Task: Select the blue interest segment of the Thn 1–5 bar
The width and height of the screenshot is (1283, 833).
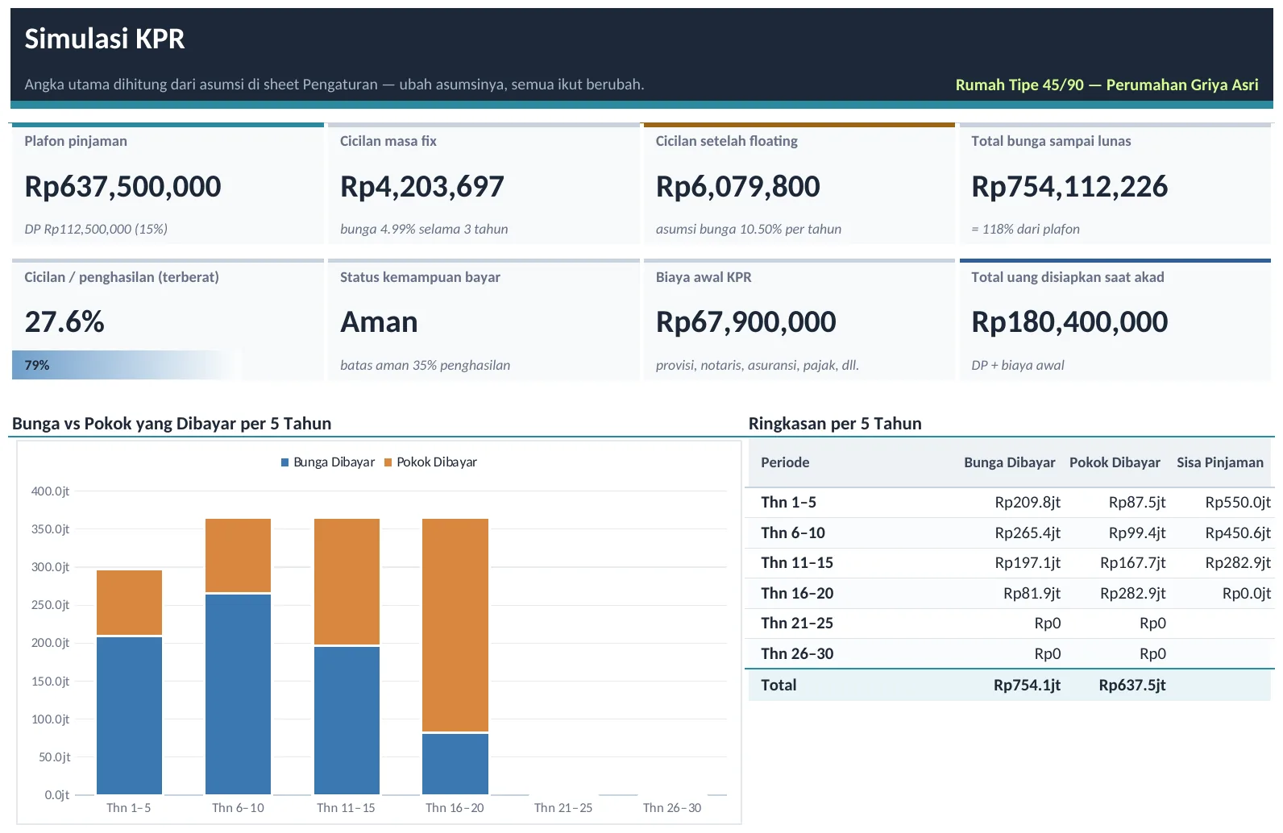Action: click(129, 715)
